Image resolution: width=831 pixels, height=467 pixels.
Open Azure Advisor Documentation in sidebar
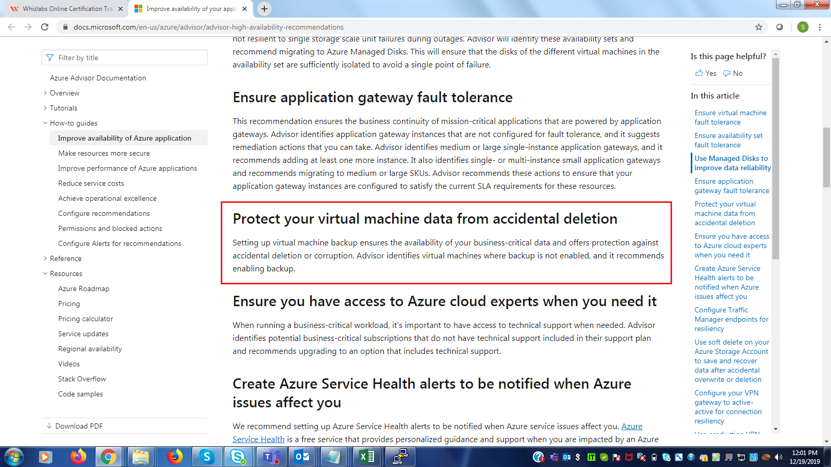tap(98, 78)
